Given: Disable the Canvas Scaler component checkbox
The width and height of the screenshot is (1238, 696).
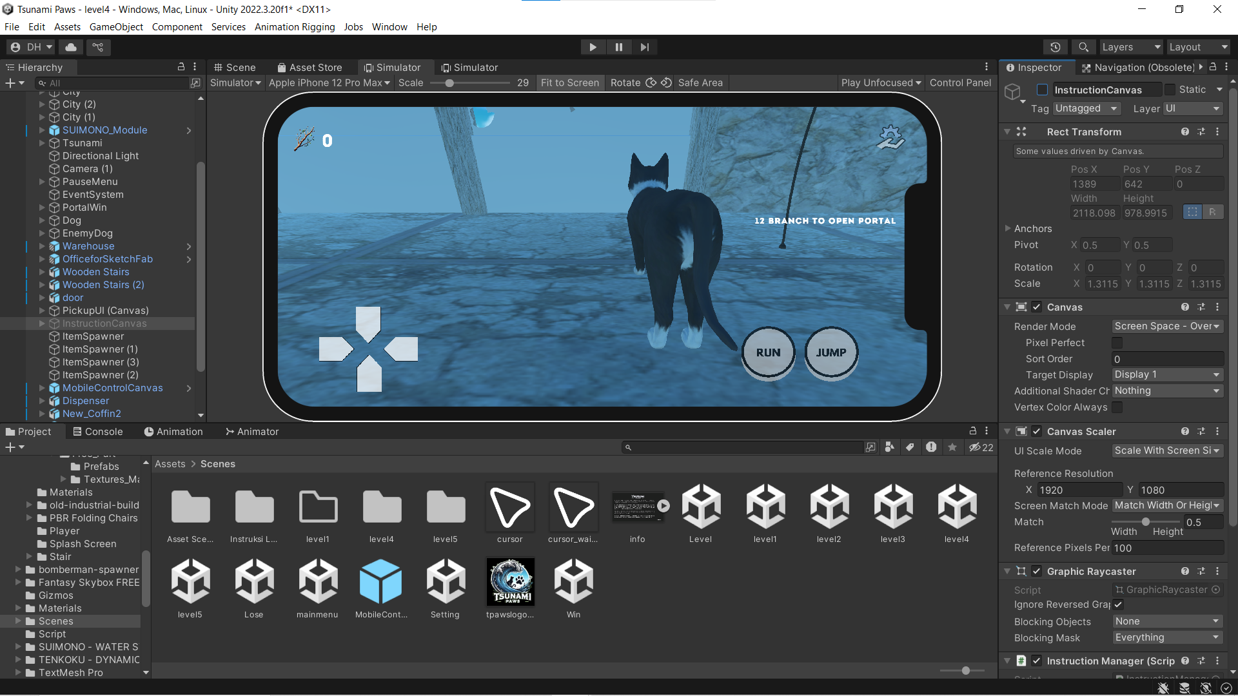Looking at the screenshot, I should pos(1037,431).
